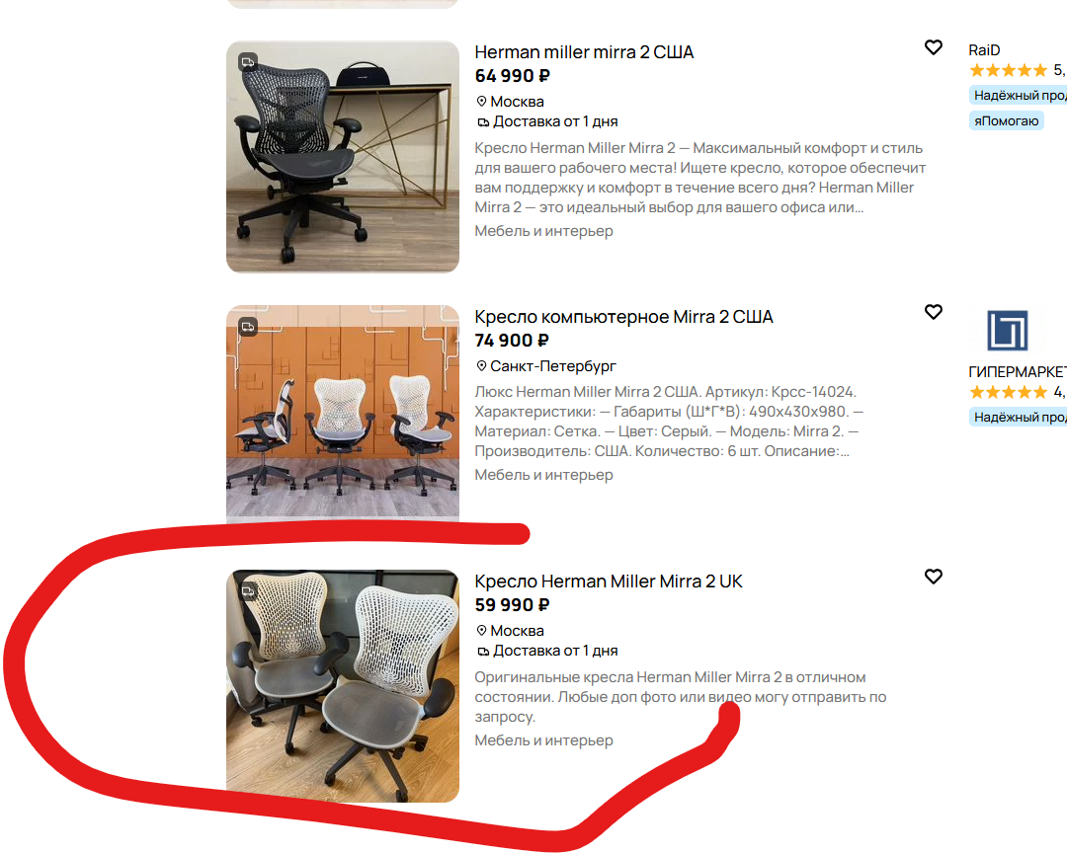Image resolution: width=1067 pixels, height=853 pixels.
Task: Click RaiD seller star rating
Action: pyautogui.click(x=1008, y=70)
